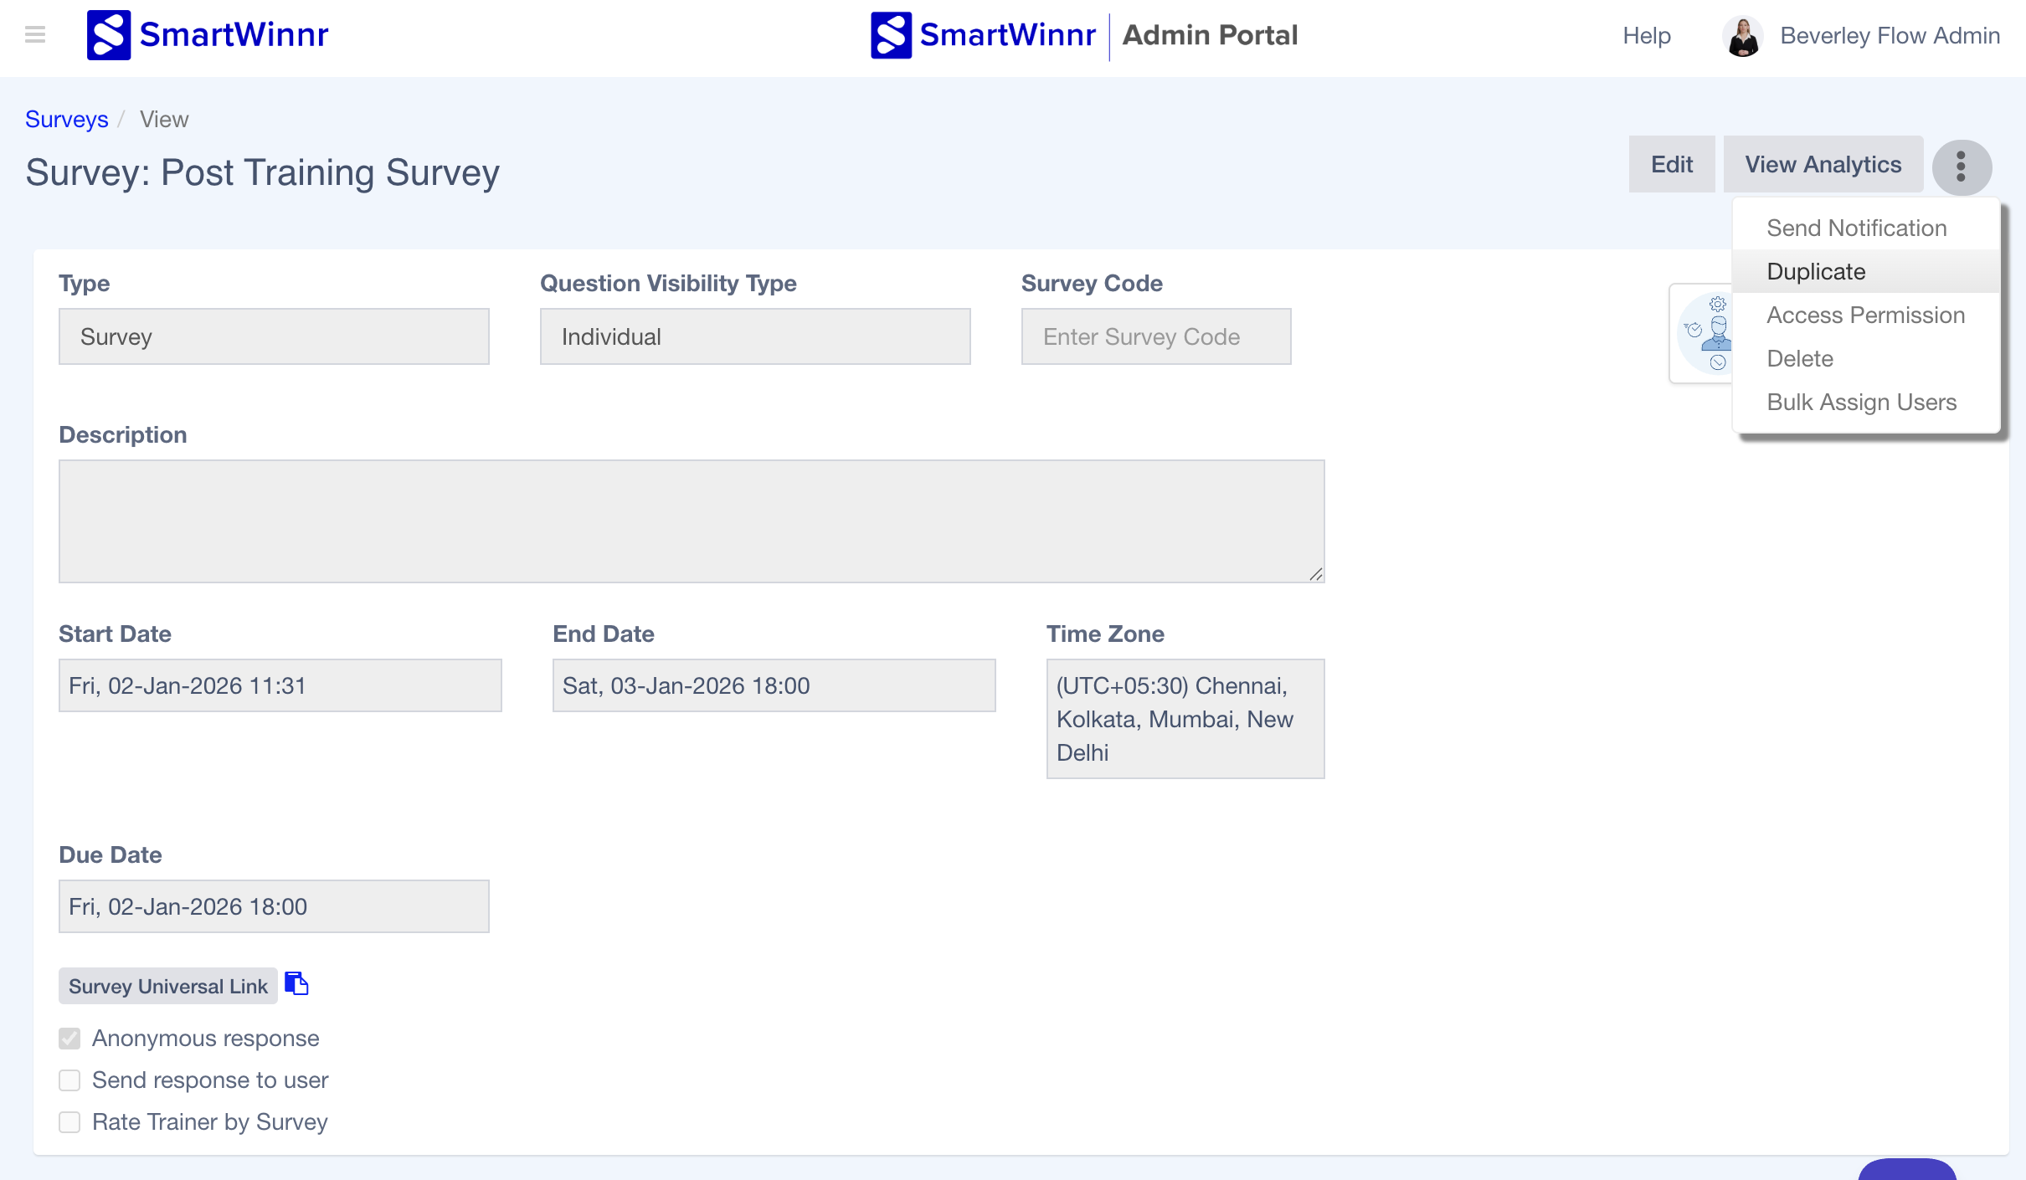Click Beverley Flow Admin profile avatar

(1743, 36)
